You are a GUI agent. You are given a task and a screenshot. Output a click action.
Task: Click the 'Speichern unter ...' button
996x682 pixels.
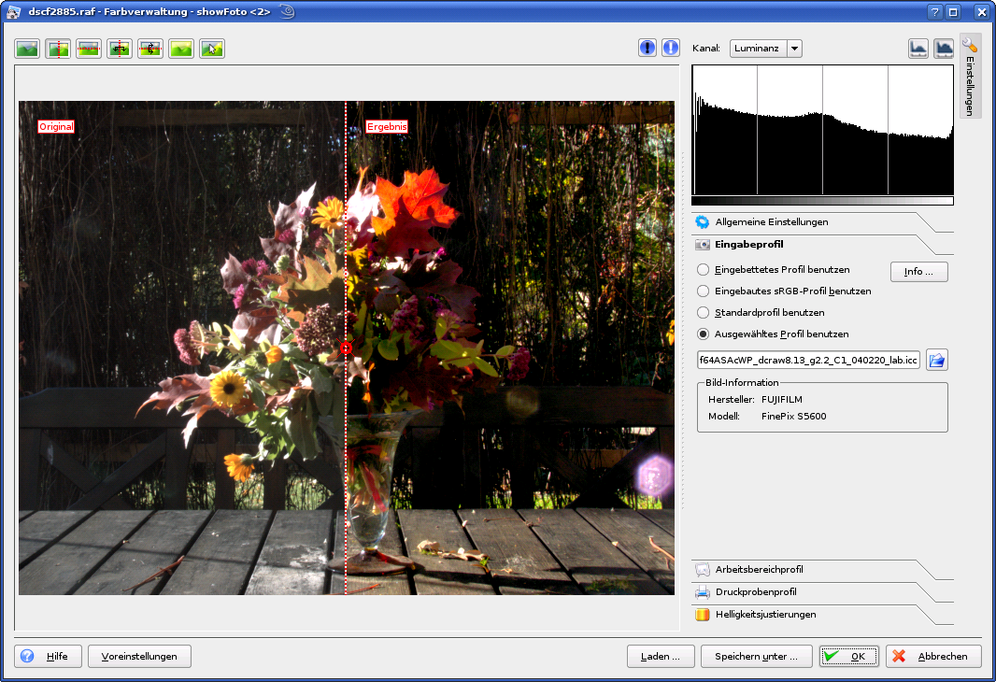757,657
